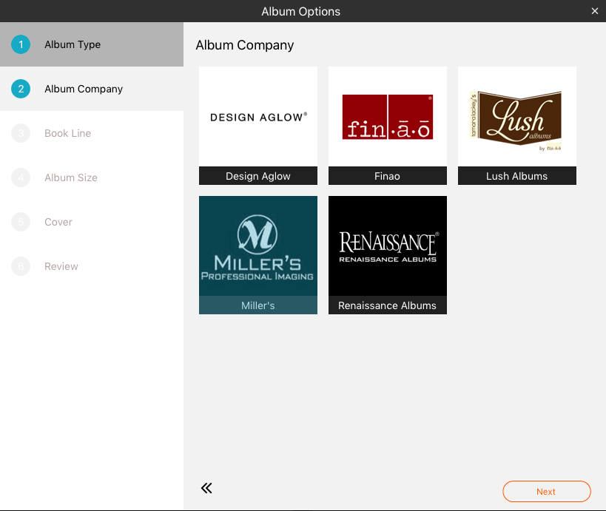
Task: Click the Design Aglow caption label
Action: coord(258,176)
